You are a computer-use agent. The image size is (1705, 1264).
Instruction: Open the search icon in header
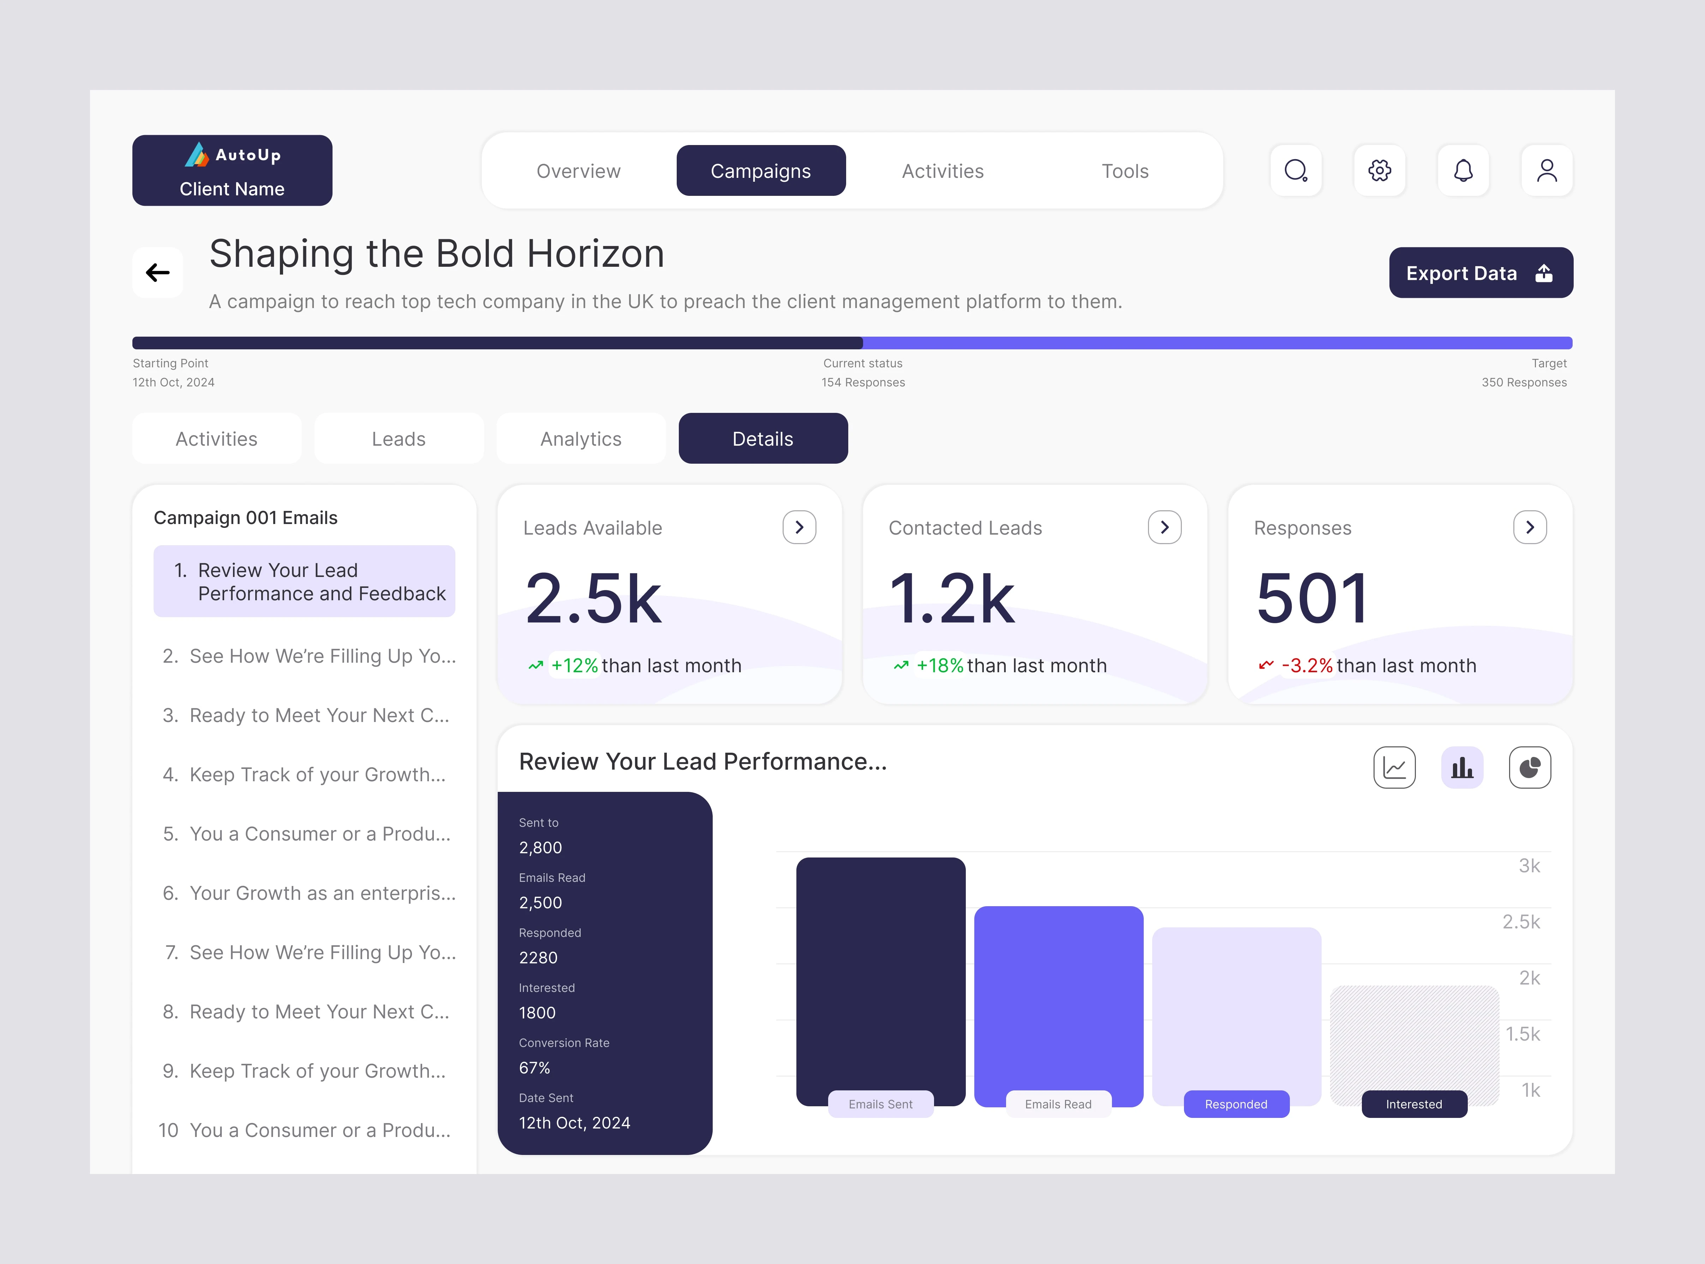[1296, 171]
